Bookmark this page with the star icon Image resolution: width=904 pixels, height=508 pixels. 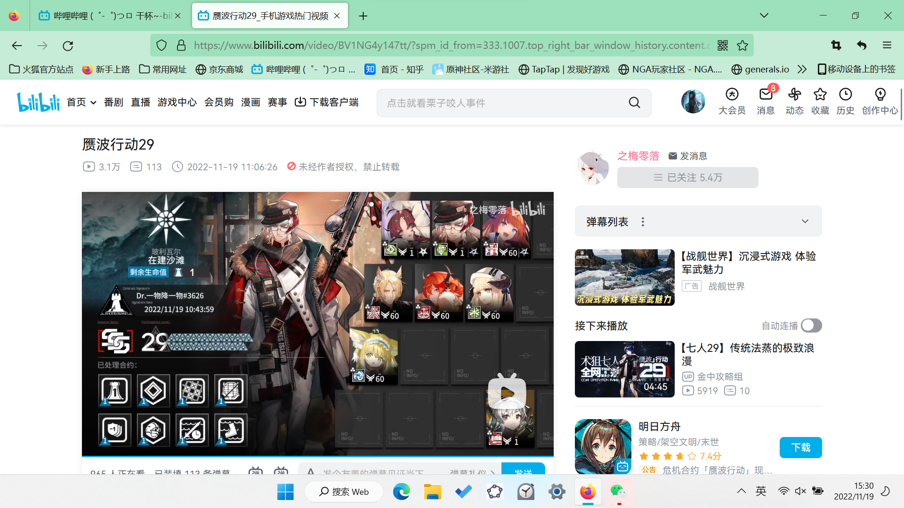click(743, 45)
